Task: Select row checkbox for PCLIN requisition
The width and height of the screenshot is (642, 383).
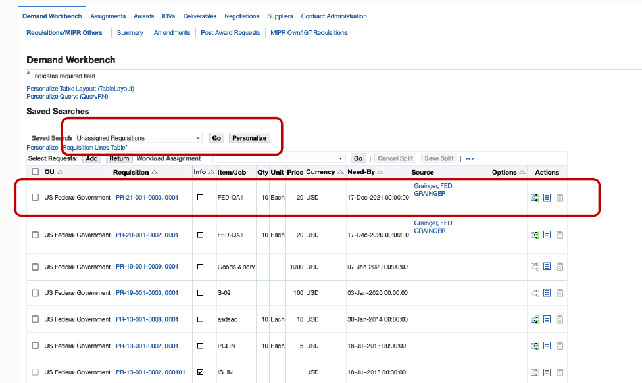Action: coord(36,346)
